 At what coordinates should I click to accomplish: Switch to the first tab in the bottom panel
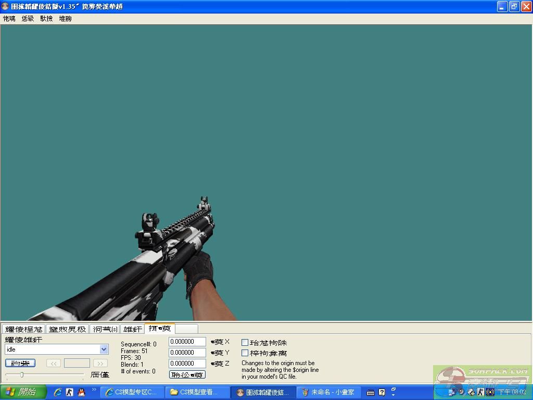pos(23,329)
